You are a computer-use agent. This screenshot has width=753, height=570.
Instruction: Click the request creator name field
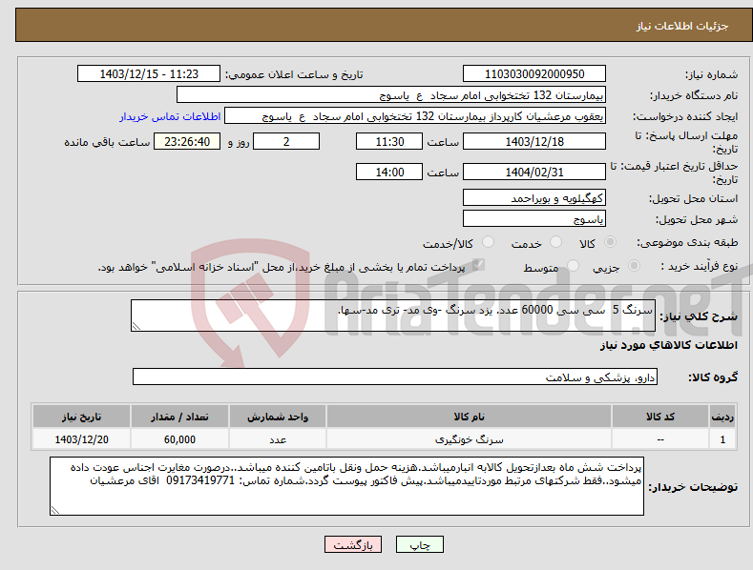pos(415,116)
